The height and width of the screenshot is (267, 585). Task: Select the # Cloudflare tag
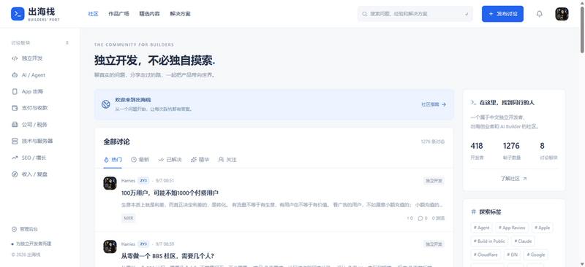pyautogui.click(x=486, y=255)
